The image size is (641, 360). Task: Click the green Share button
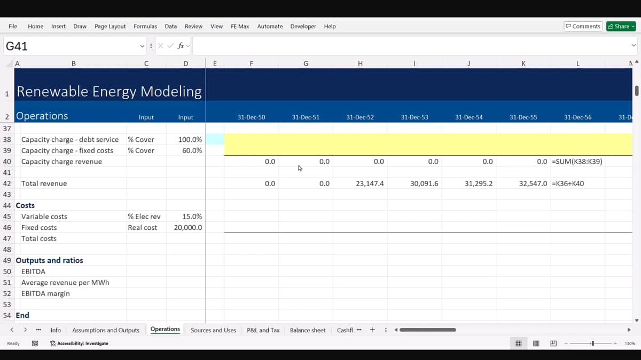pos(621,26)
